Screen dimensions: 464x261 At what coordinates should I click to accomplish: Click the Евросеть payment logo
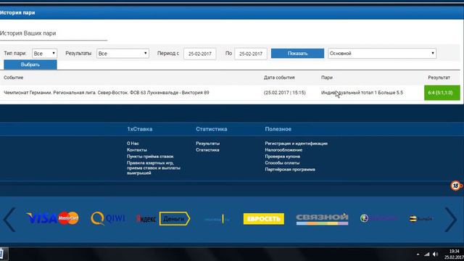(x=264, y=219)
